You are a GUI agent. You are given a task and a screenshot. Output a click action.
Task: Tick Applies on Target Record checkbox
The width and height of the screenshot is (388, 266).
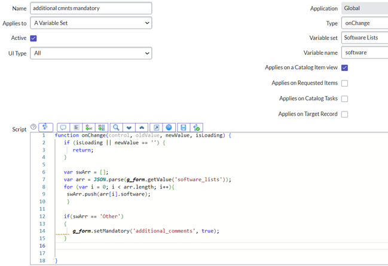click(344, 115)
